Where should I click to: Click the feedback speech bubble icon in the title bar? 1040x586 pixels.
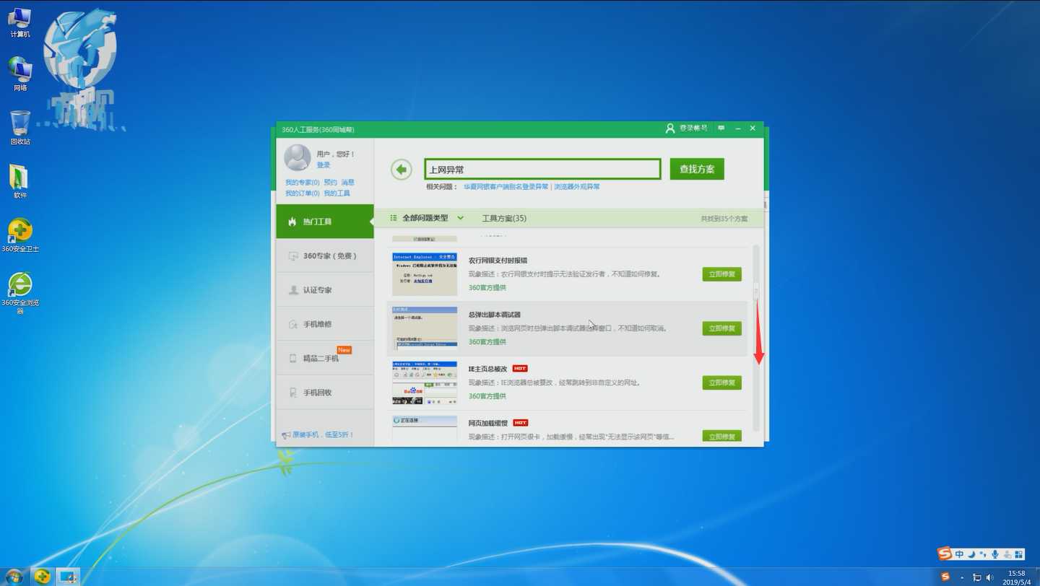pyautogui.click(x=721, y=128)
